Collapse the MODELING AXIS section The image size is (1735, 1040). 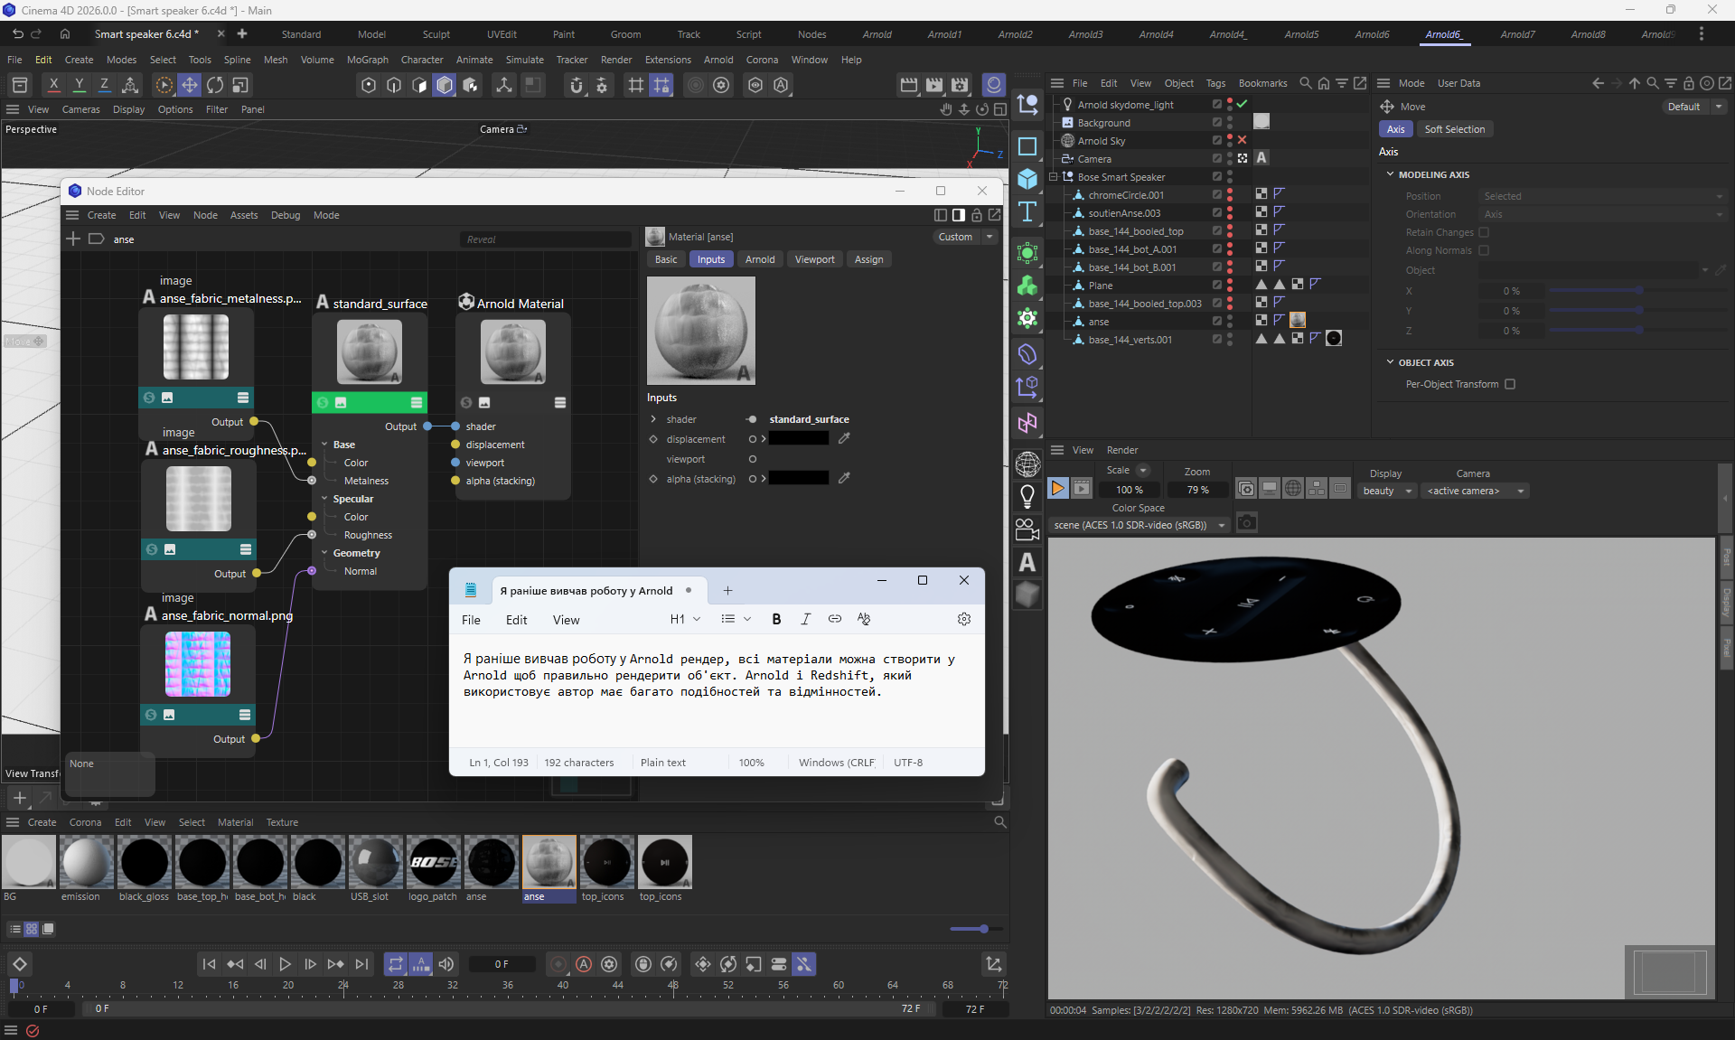click(x=1391, y=174)
